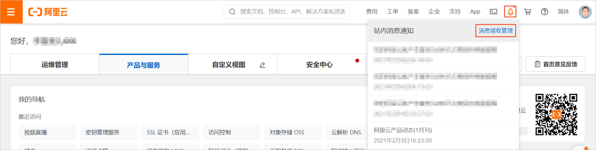Screen dimensions: 596x150
Task: Open the 工单 menu
Action: [x=392, y=12]
